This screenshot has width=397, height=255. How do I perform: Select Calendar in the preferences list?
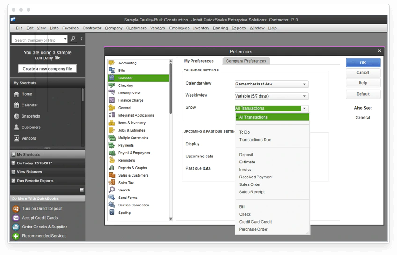[x=138, y=78]
